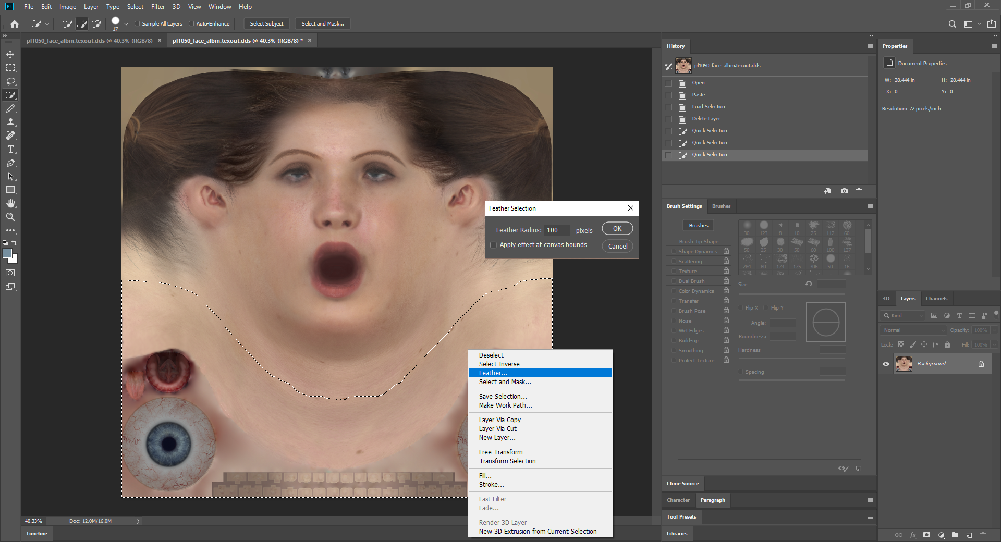Choose Select Inverse from context menu
1001x542 pixels.
click(541, 364)
